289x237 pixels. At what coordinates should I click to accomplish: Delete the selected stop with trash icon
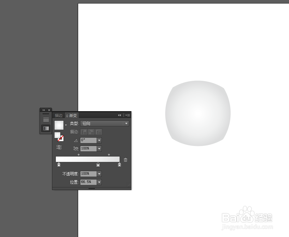125,160
